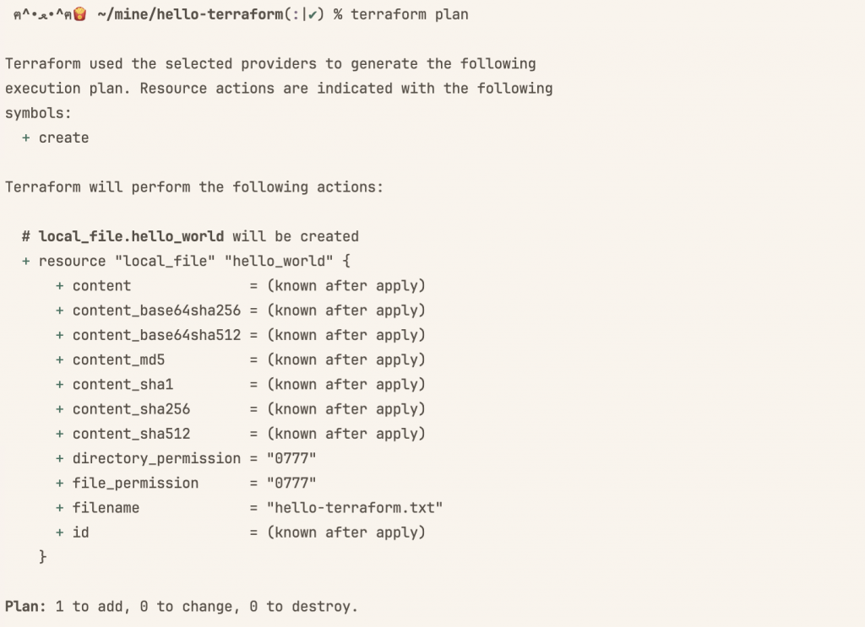Click the plus sign before resource line

(25, 261)
